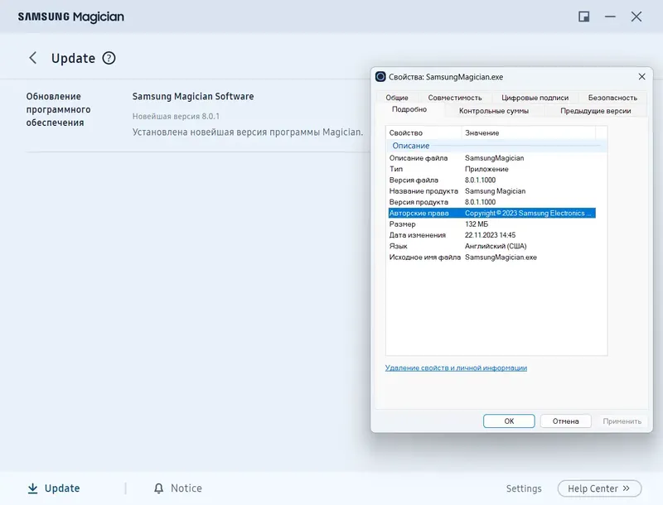Click the Английский (США) language value
This screenshot has width=663, height=505.
tap(496, 246)
